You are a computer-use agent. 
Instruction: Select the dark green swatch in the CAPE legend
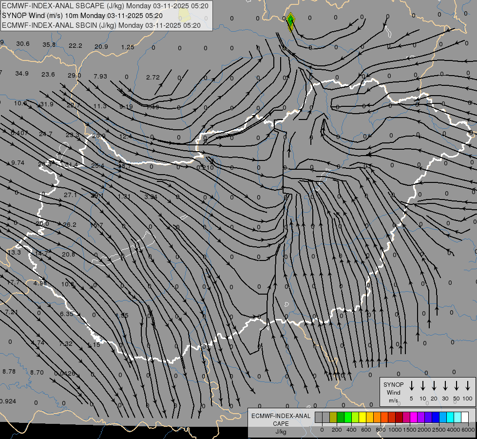pos(341,417)
